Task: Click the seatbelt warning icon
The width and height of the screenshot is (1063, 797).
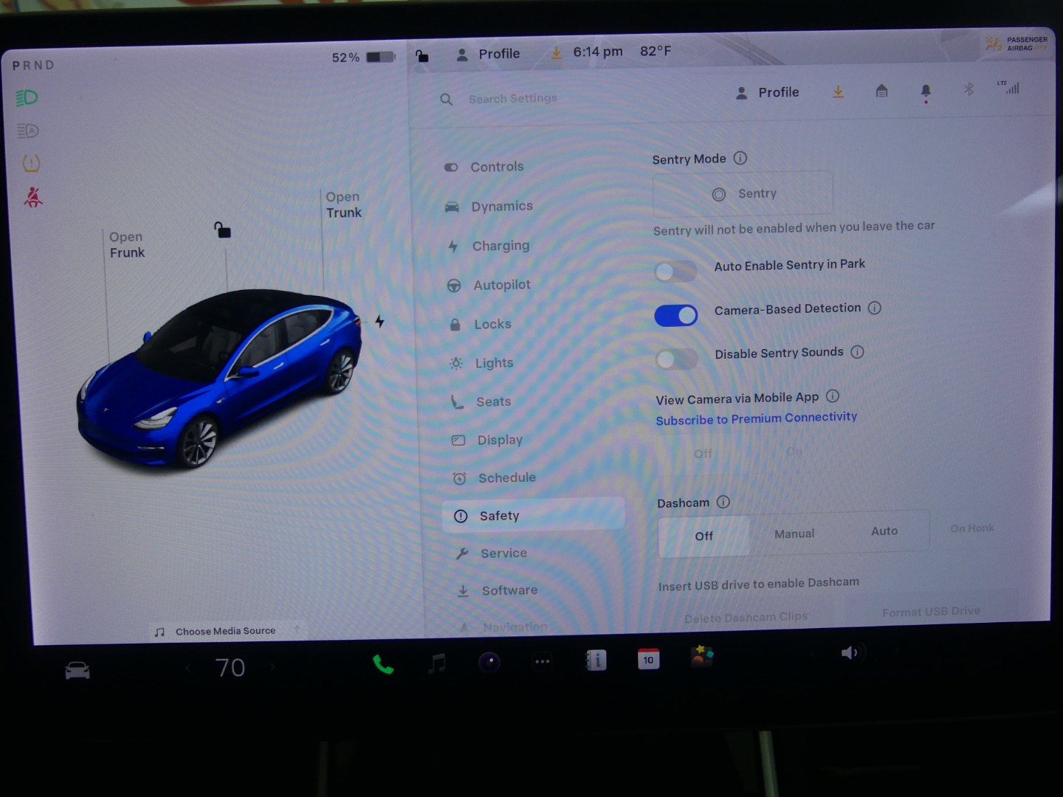Action: click(x=33, y=197)
